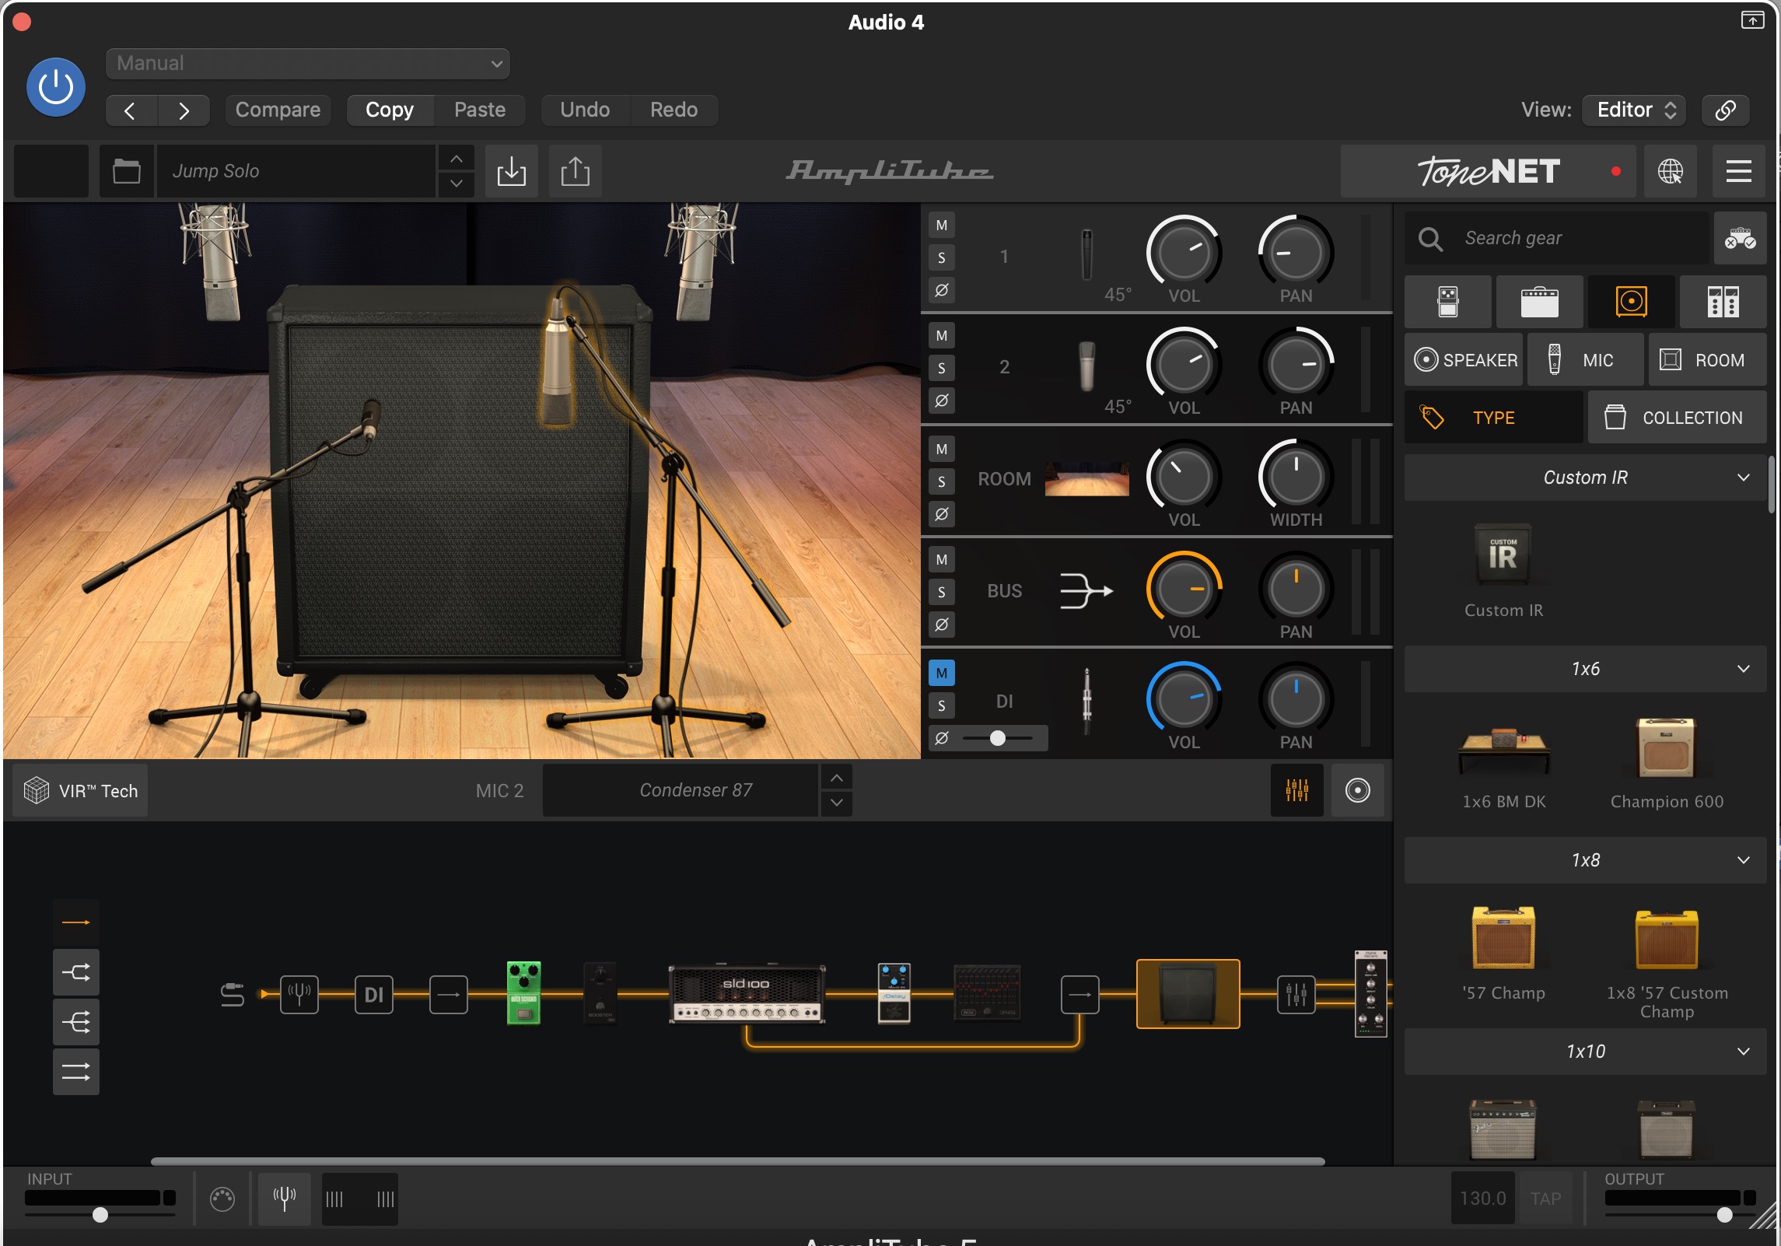
Task: Open the cab mixer view icon
Action: (1296, 791)
